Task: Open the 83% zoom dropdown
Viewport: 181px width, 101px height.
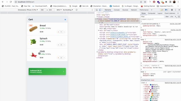Action: [x=59, y=10]
